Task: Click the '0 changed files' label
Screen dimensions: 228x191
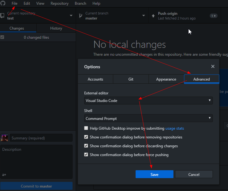Action: [x=36, y=37]
